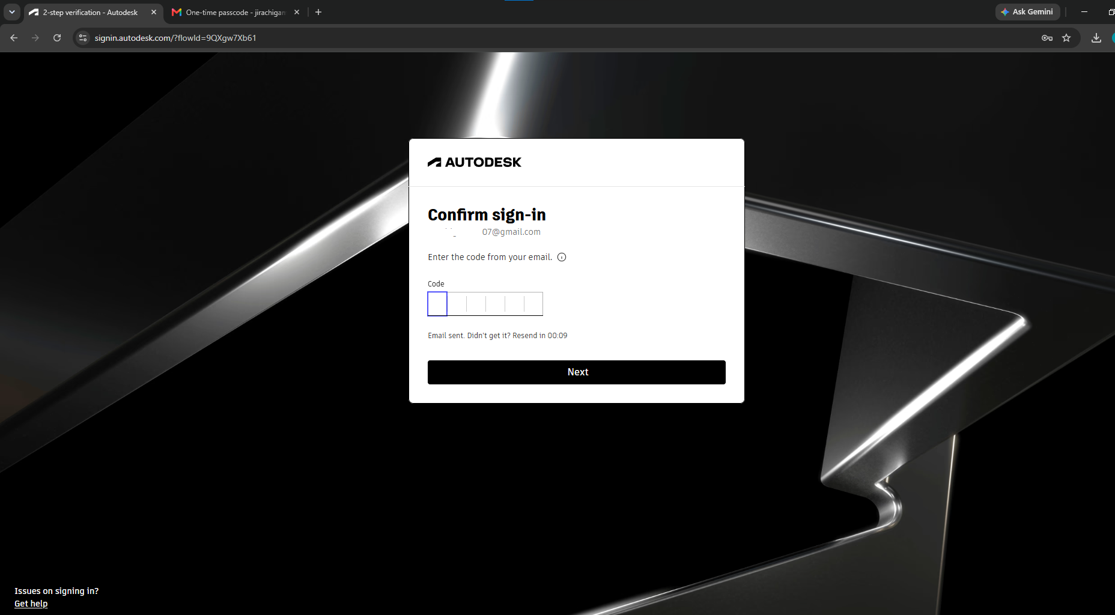This screenshot has height=615, width=1115.
Task: Close the 2-step verification Autodesk tab
Action: (154, 12)
